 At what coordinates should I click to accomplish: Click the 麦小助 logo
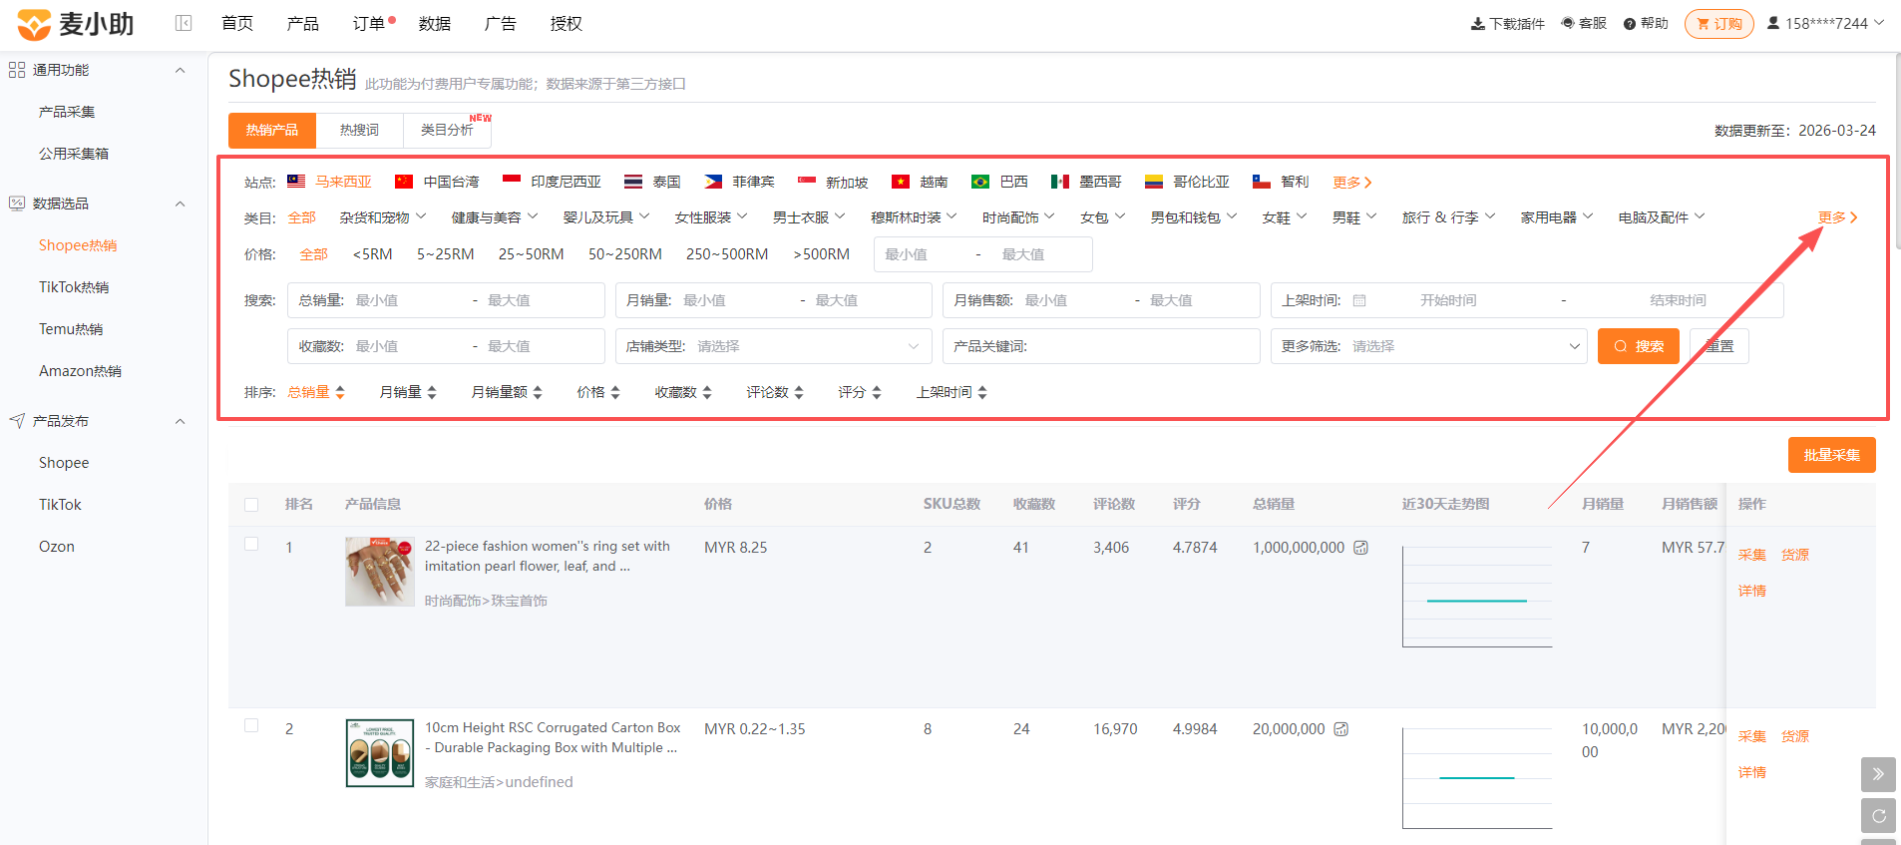click(76, 24)
